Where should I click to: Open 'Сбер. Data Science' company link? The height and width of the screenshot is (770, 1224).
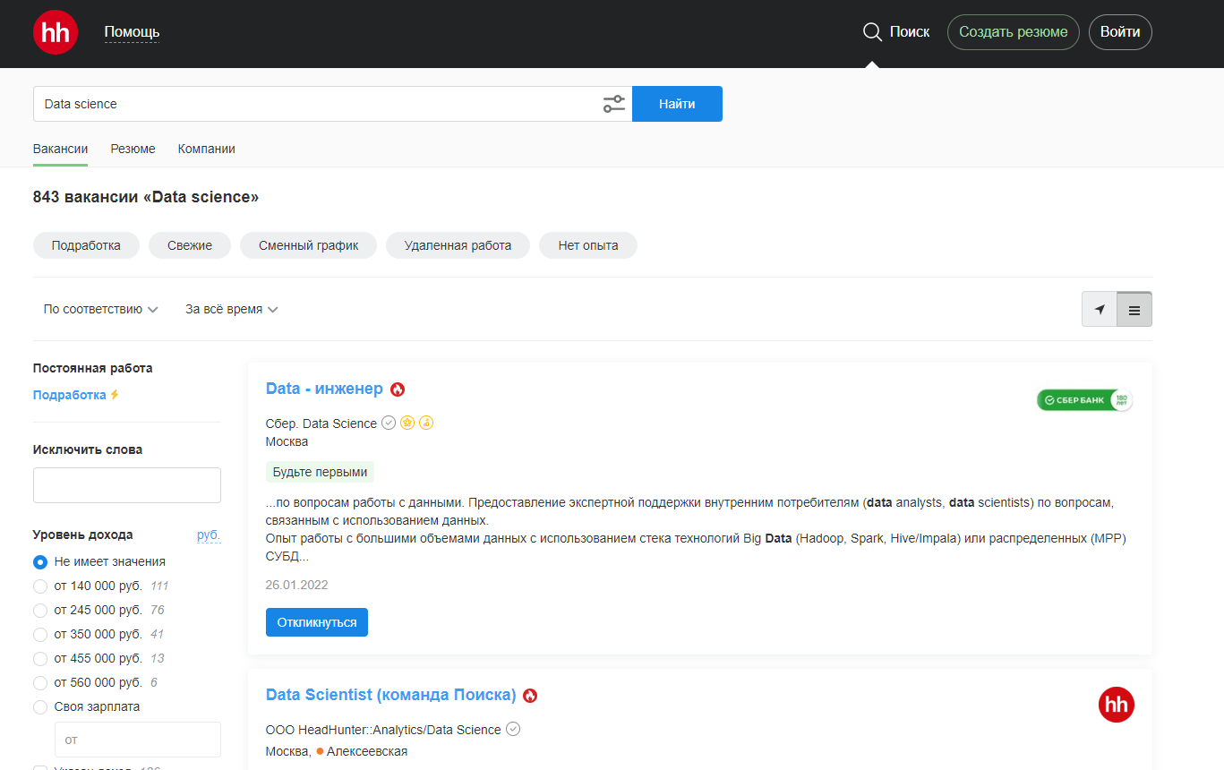[321, 423]
